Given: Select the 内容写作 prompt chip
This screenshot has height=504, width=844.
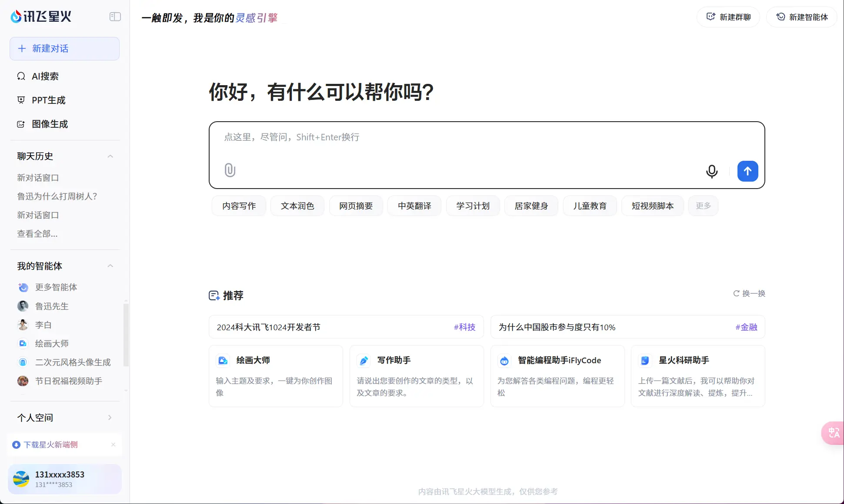Looking at the screenshot, I should 239,206.
